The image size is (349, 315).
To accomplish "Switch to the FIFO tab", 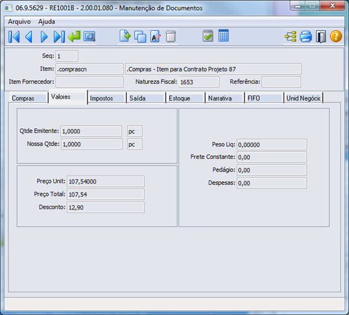I will 264,98.
